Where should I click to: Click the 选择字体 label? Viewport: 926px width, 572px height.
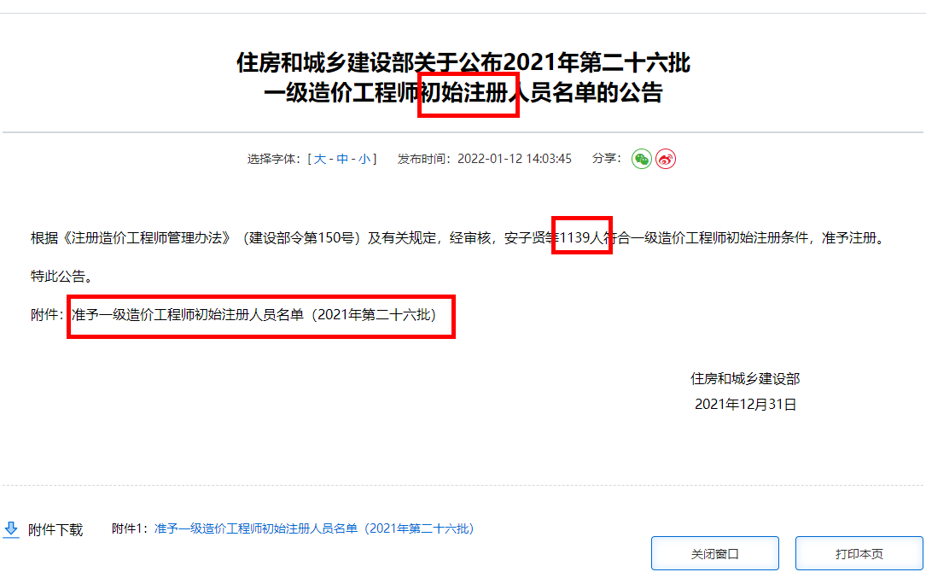pyautogui.click(x=273, y=159)
